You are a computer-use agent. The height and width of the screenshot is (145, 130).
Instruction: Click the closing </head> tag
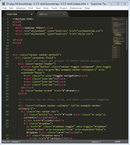click(x=18, y=40)
